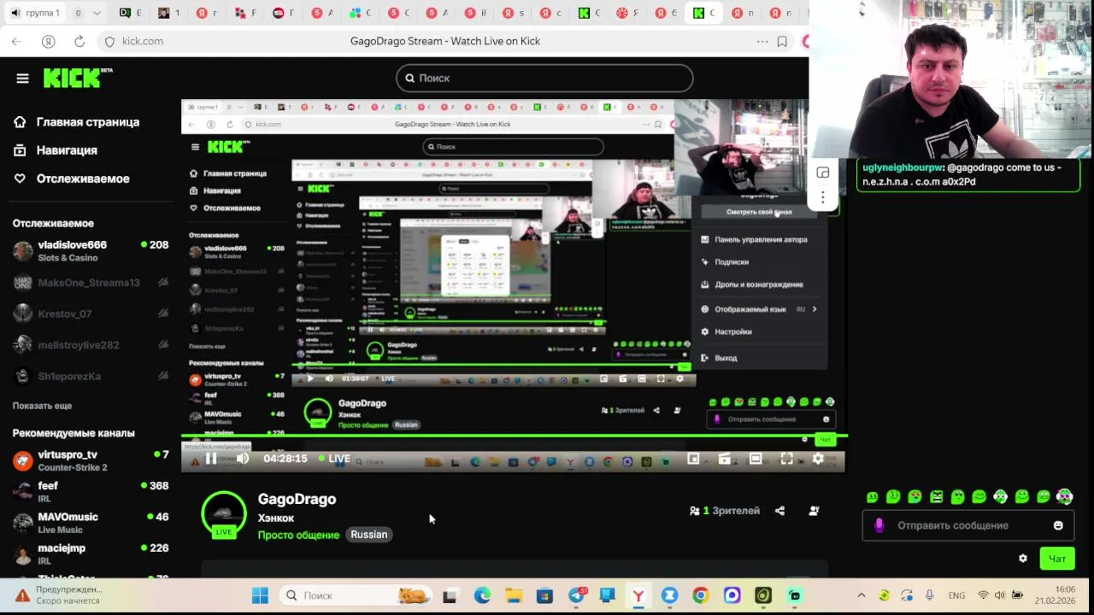
Task: Click the Russian language tag
Action: pos(369,535)
